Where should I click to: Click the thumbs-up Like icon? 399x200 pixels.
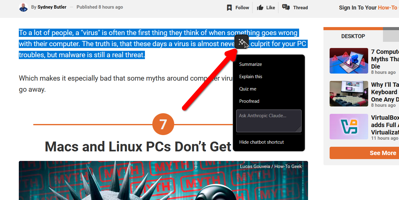click(x=260, y=8)
